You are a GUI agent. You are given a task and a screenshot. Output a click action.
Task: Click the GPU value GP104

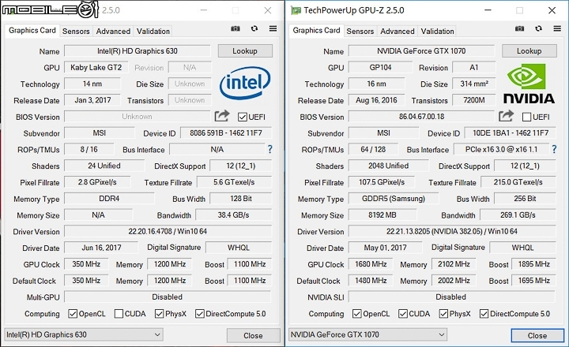380,67
